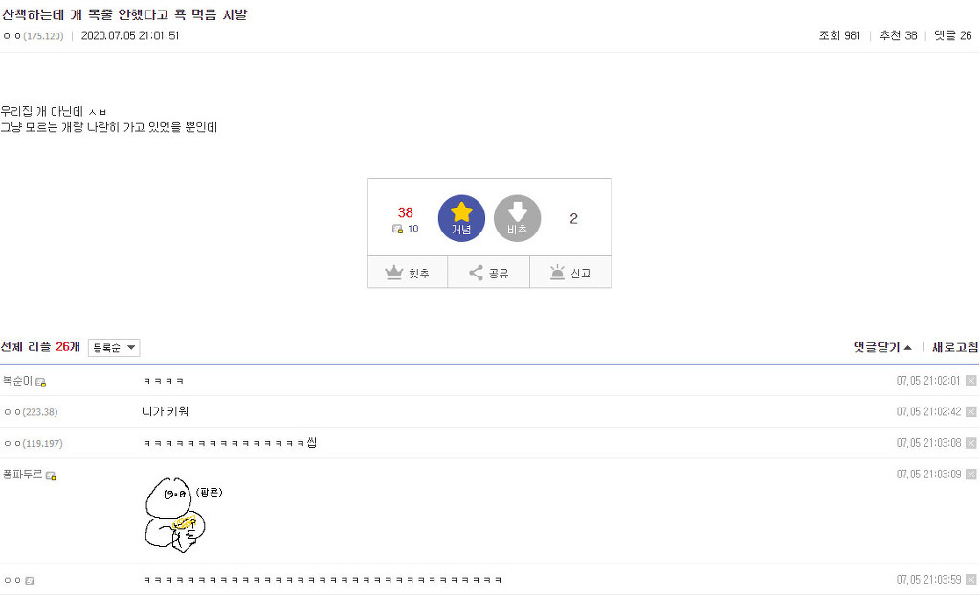Delete 퐁파두르 sticker comment via X
The image size is (980, 596).
(x=970, y=475)
